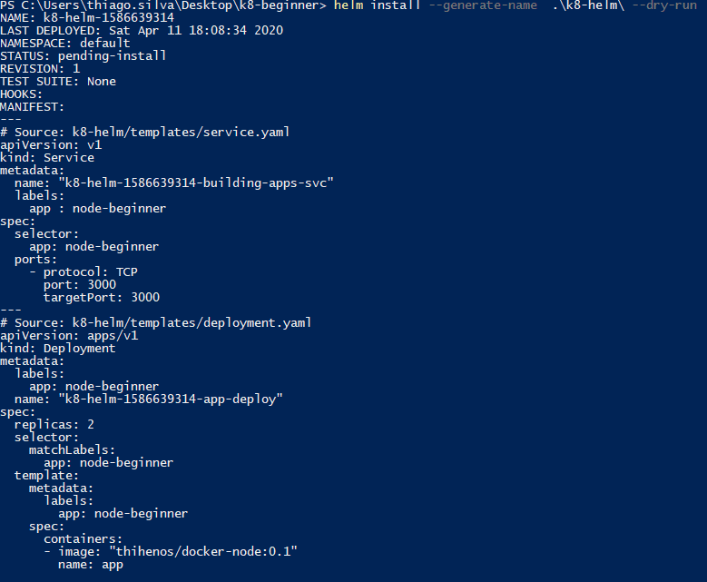707x582 pixels.
Task: Click the matchLabels: line
Action: point(73,450)
